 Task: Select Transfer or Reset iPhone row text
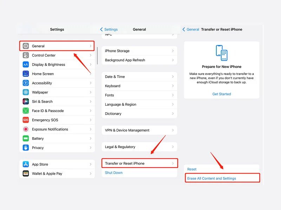(125, 163)
